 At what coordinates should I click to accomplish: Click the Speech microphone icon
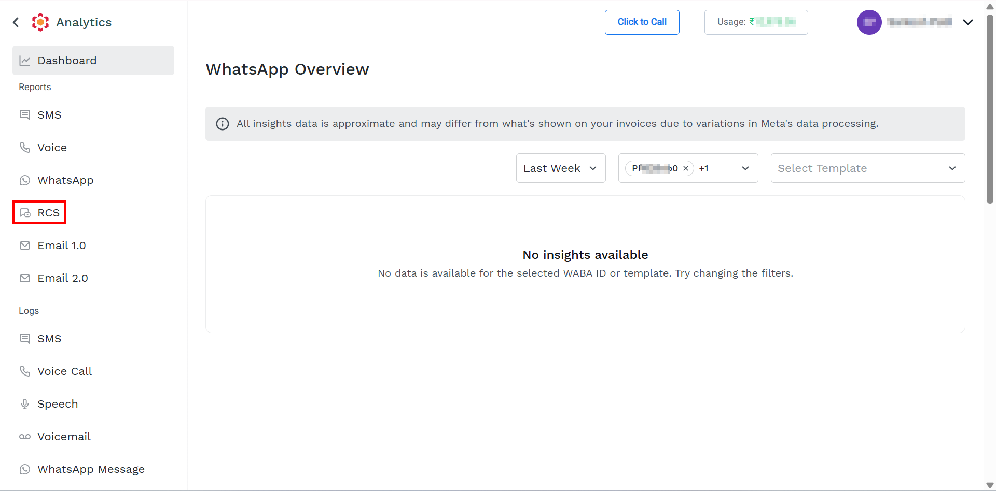click(x=25, y=404)
